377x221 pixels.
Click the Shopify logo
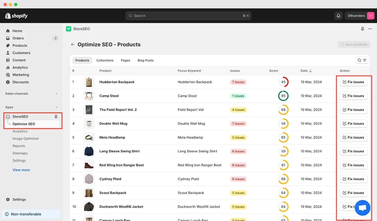(16, 16)
